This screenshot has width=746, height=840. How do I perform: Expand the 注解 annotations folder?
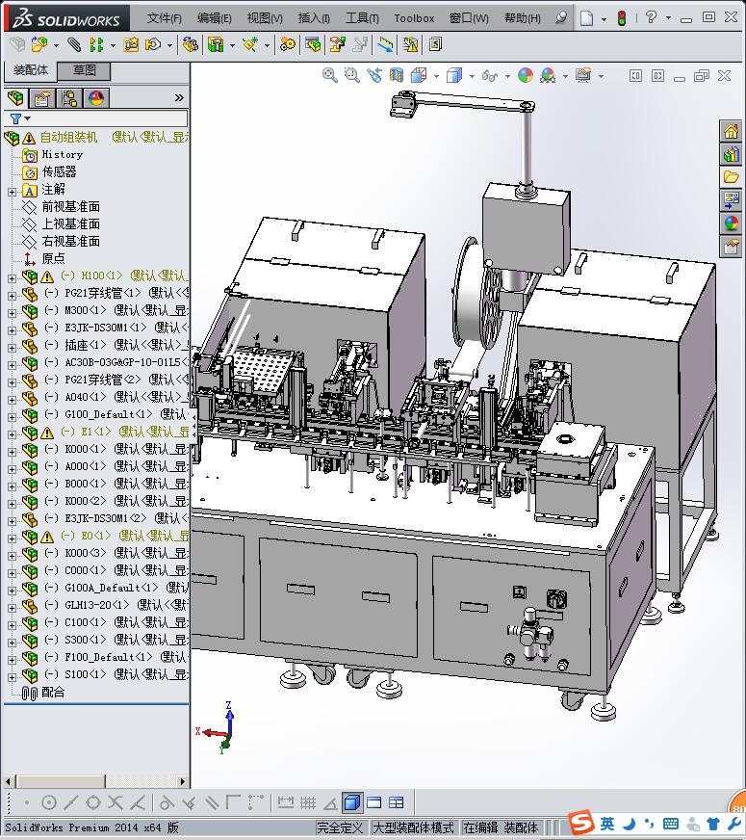tap(12, 192)
